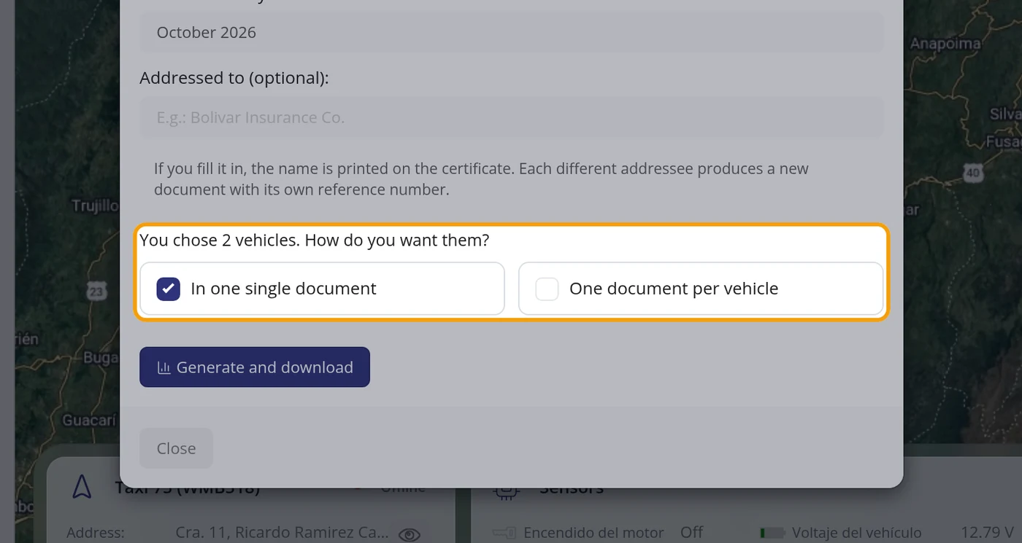Focus the 'Addressed to' input field
The height and width of the screenshot is (543, 1022).
[x=511, y=117]
